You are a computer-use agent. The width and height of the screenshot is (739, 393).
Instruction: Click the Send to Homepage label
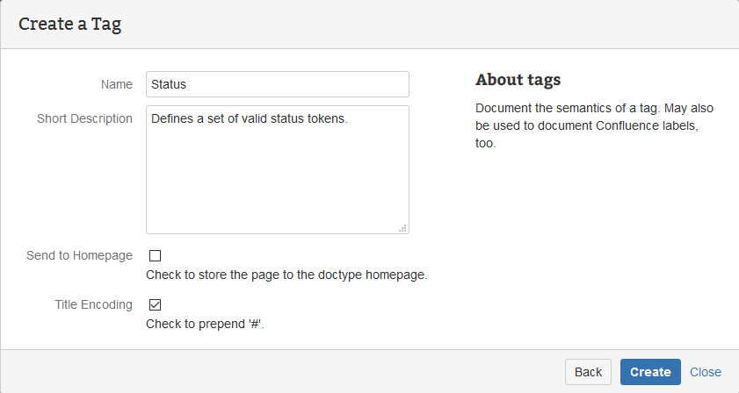click(80, 255)
